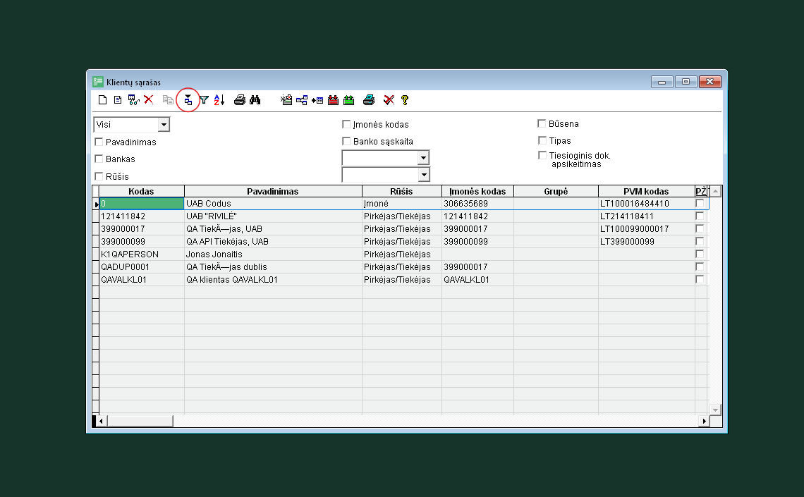Click the Pavadinimas column header
Screen dimensions: 804x497
click(x=273, y=191)
